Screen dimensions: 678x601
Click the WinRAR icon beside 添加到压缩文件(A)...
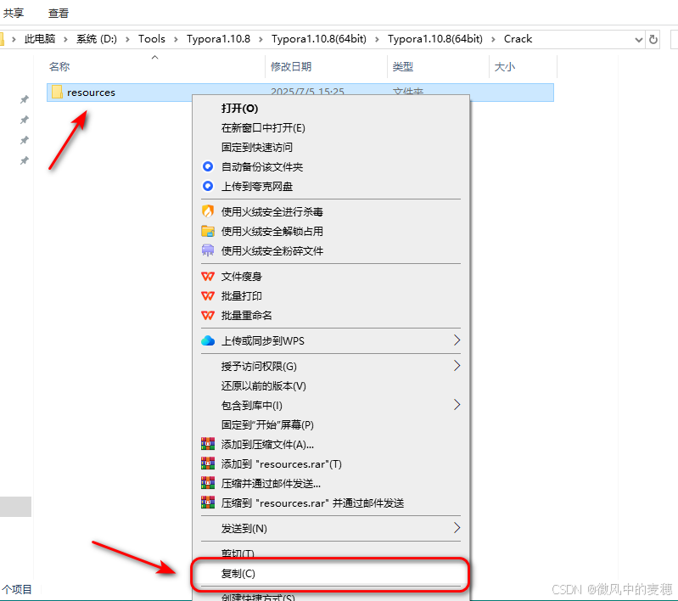pyautogui.click(x=208, y=444)
